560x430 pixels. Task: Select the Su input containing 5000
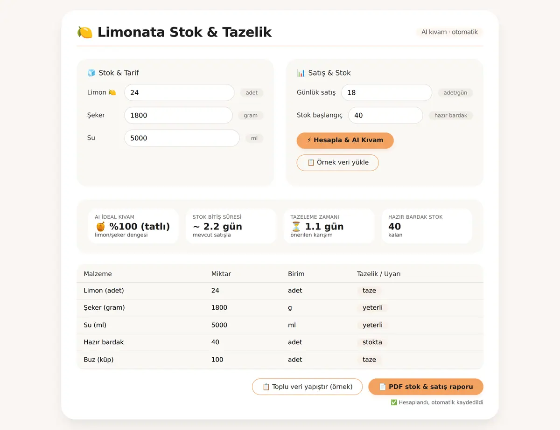pos(182,138)
